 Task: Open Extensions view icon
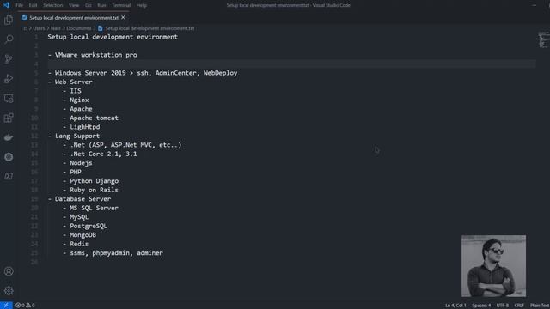(9, 118)
